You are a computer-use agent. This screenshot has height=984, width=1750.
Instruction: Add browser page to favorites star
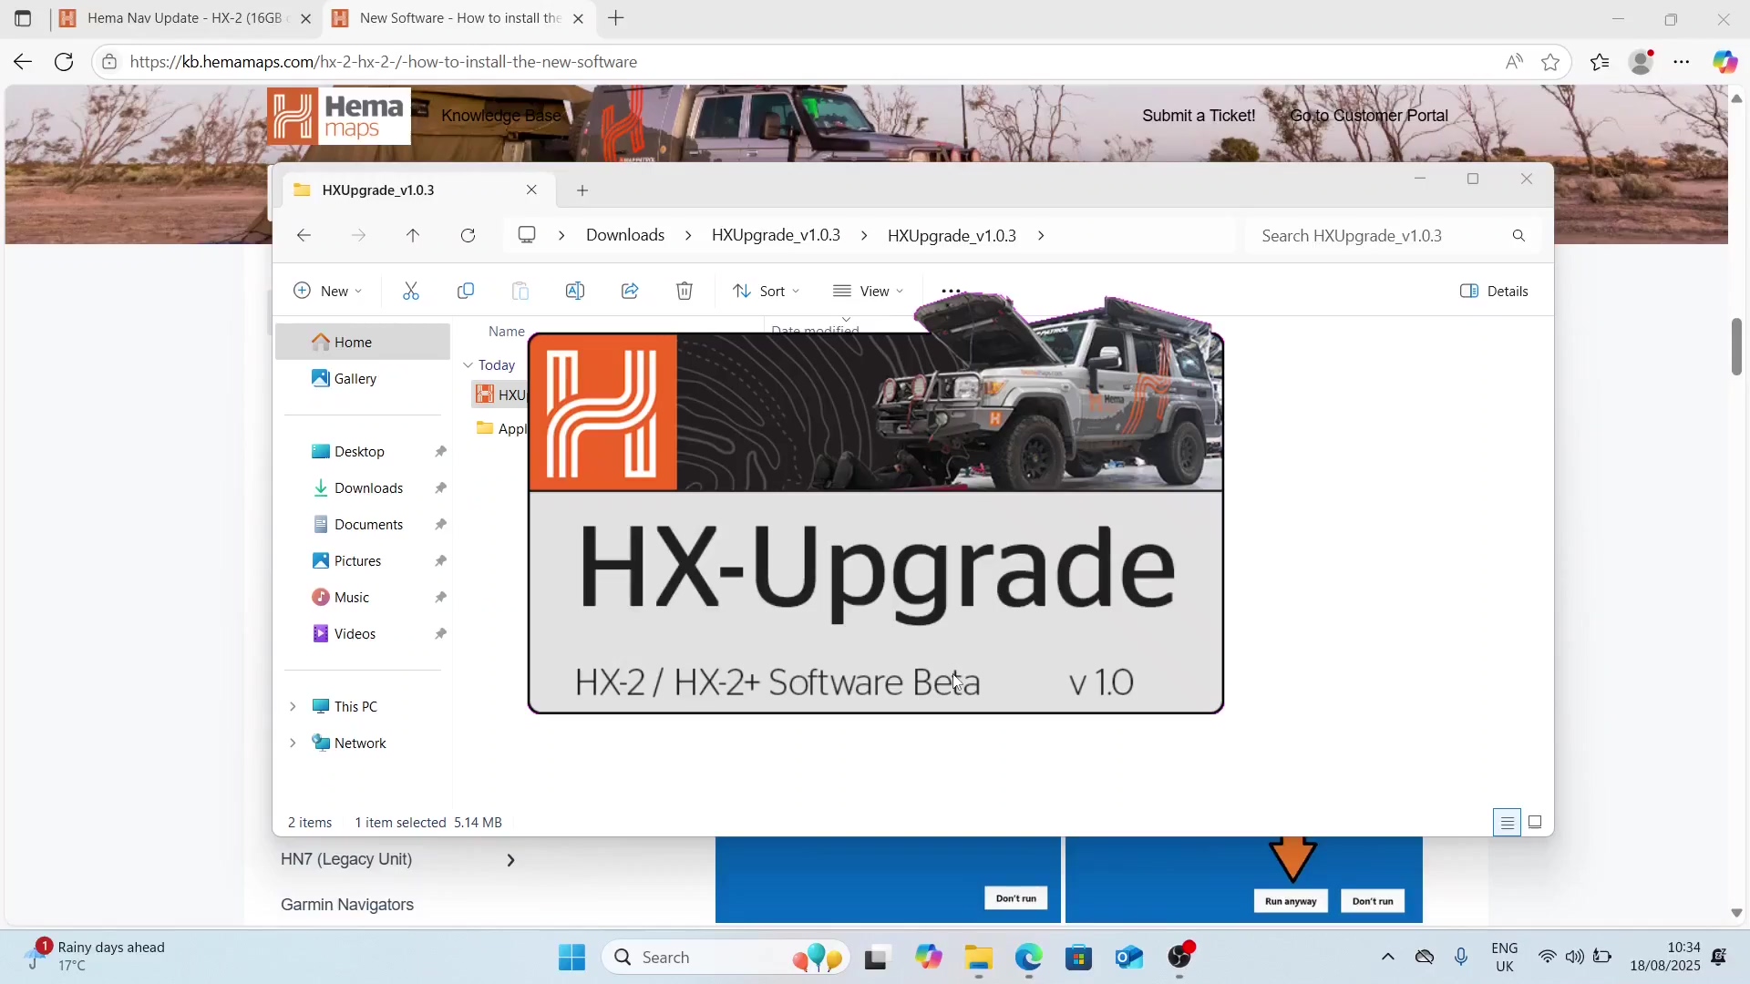pyautogui.click(x=1550, y=62)
